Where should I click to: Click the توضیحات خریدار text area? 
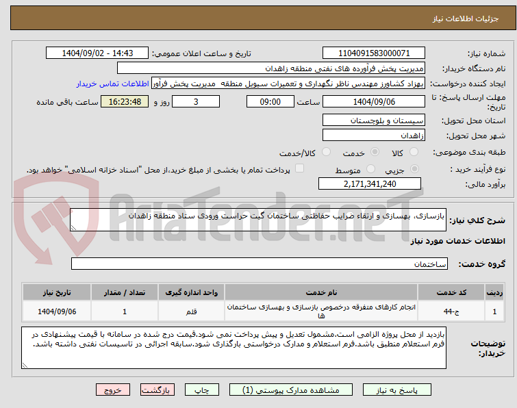(234, 348)
